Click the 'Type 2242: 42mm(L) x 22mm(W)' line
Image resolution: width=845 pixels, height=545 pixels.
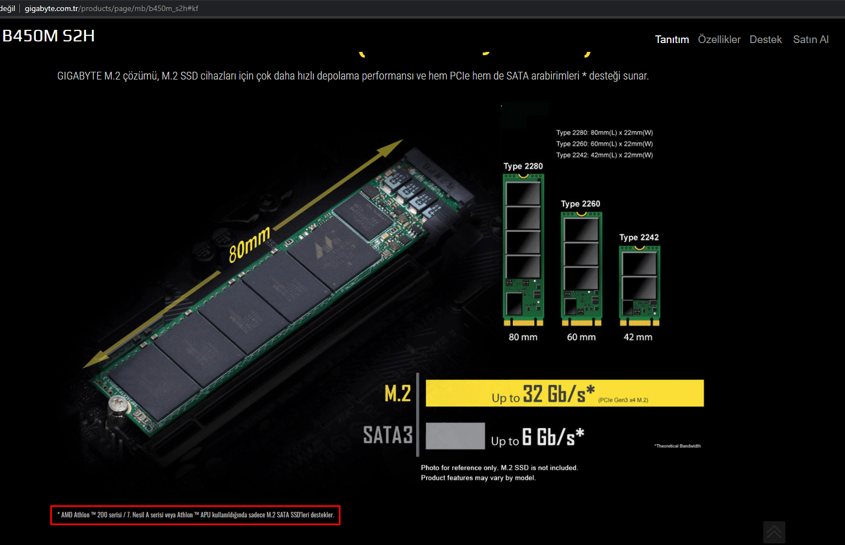(x=604, y=155)
